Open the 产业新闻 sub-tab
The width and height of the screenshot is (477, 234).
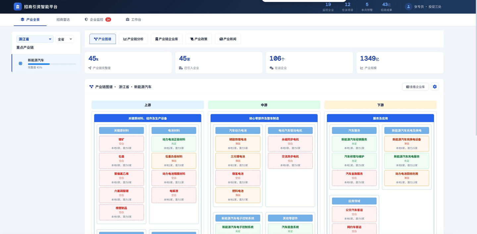click(228, 39)
